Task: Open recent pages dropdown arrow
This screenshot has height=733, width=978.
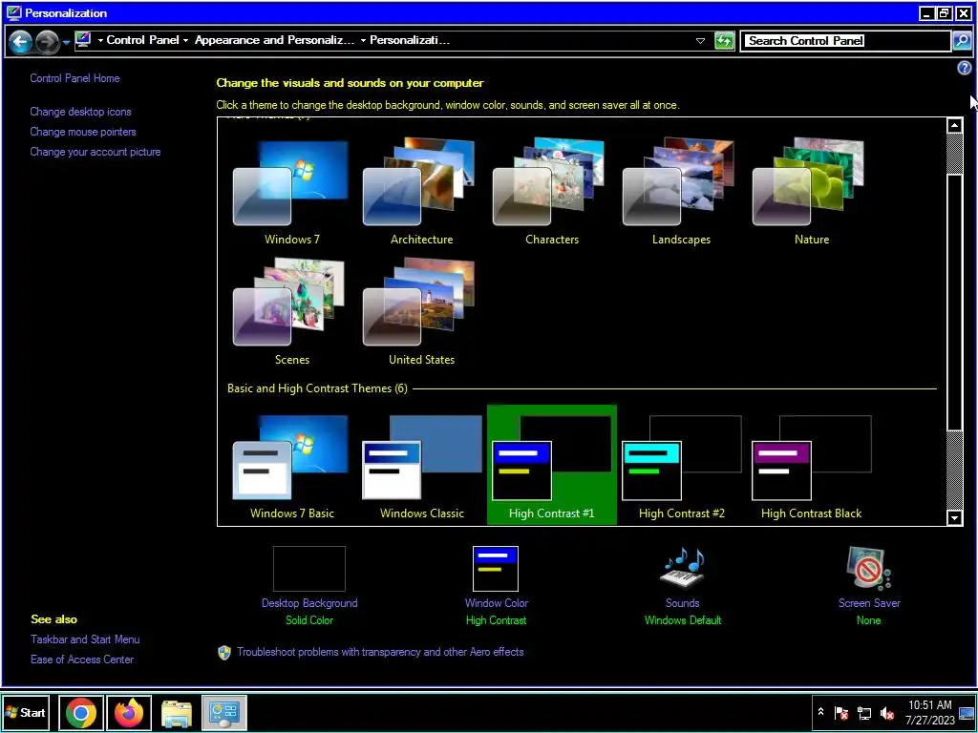Action: coord(66,43)
